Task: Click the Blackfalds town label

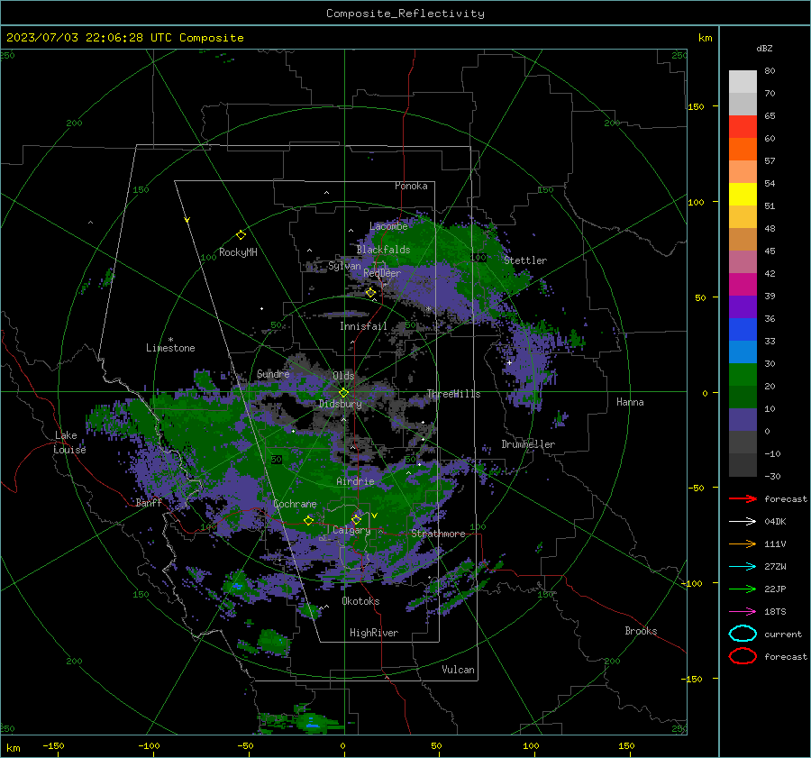Action: [x=383, y=250]
